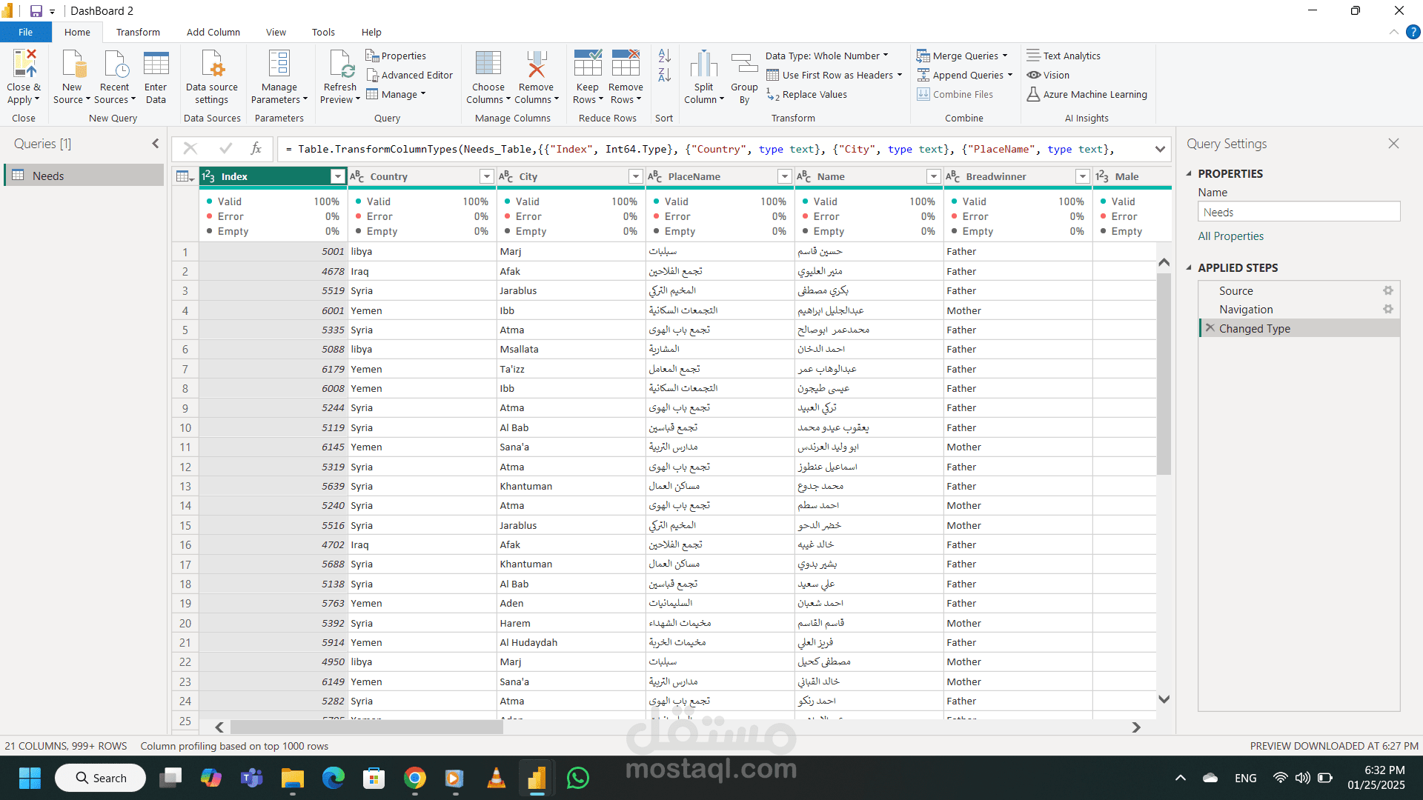Viewport: 1423px width, 800px height.
Task: Click the Group By icon
Action: pyautogui.click(x=744, y=64)
